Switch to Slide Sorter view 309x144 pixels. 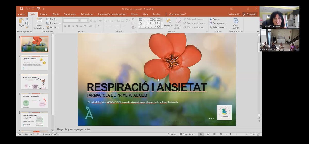pyautogui.click(x=208, y=134)
